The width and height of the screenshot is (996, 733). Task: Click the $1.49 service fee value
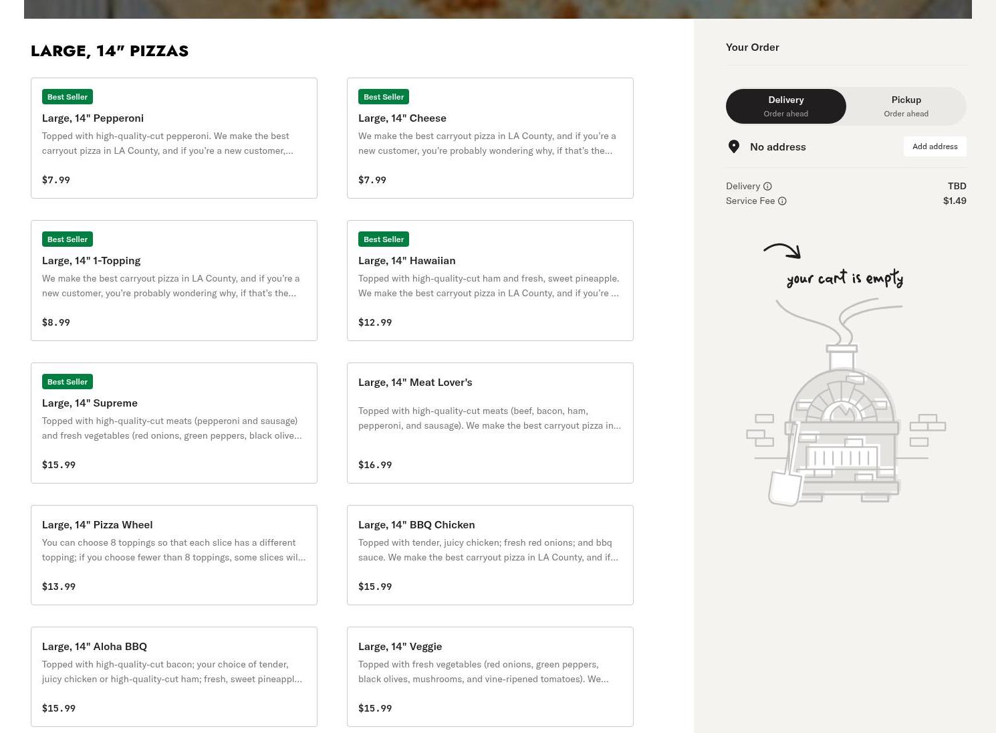coord(955,201)
